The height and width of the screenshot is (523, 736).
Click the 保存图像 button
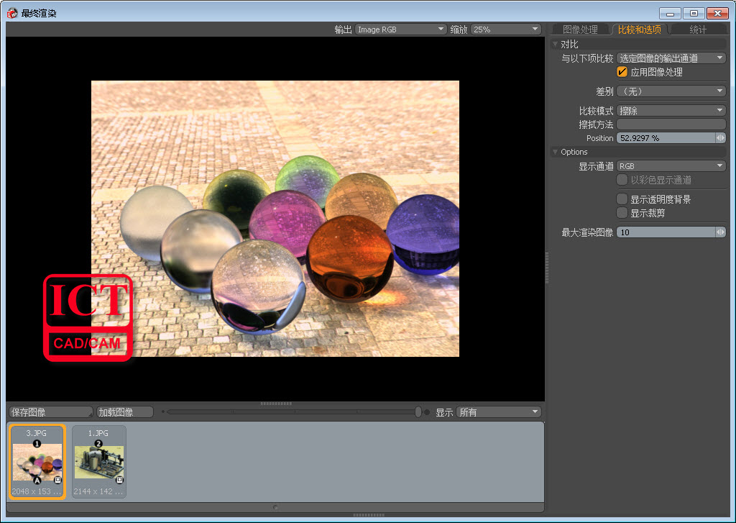(x=50, y=412)
